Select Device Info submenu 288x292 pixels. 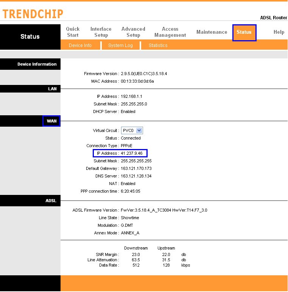(x=80, y=46)
